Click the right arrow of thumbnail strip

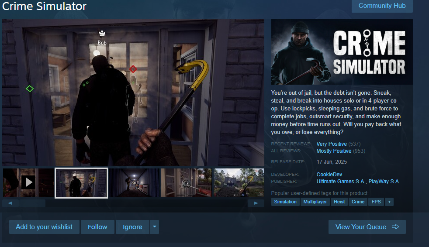click(256, 203)
